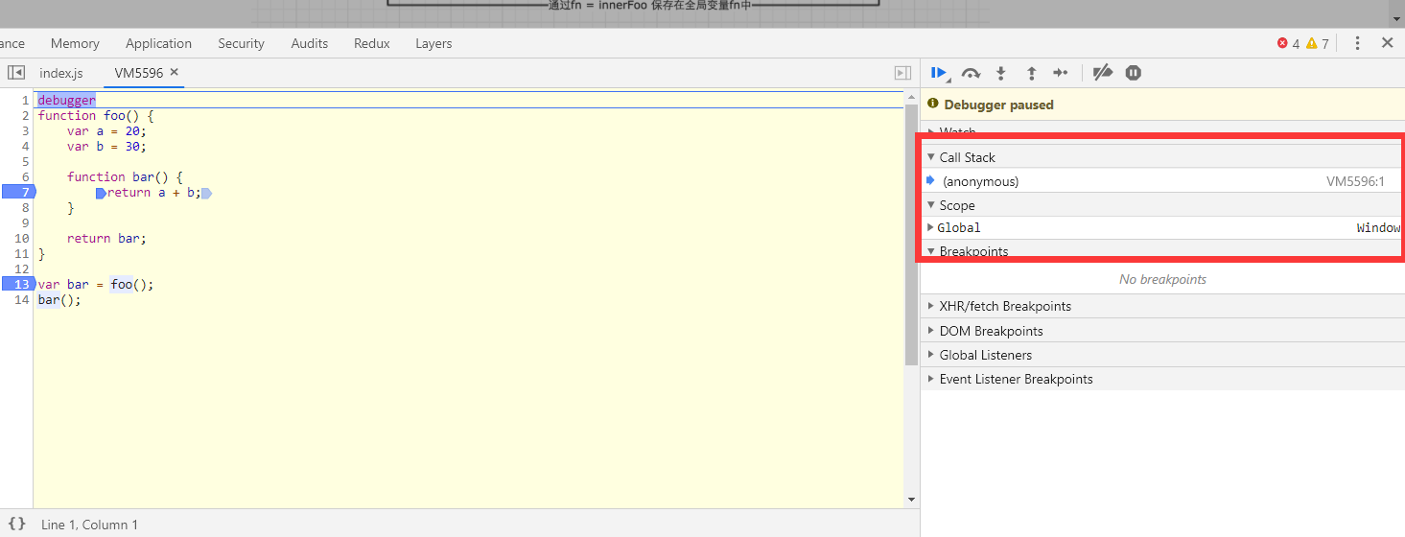Click the Step icon in debugger toolbar

(1060, 73)
